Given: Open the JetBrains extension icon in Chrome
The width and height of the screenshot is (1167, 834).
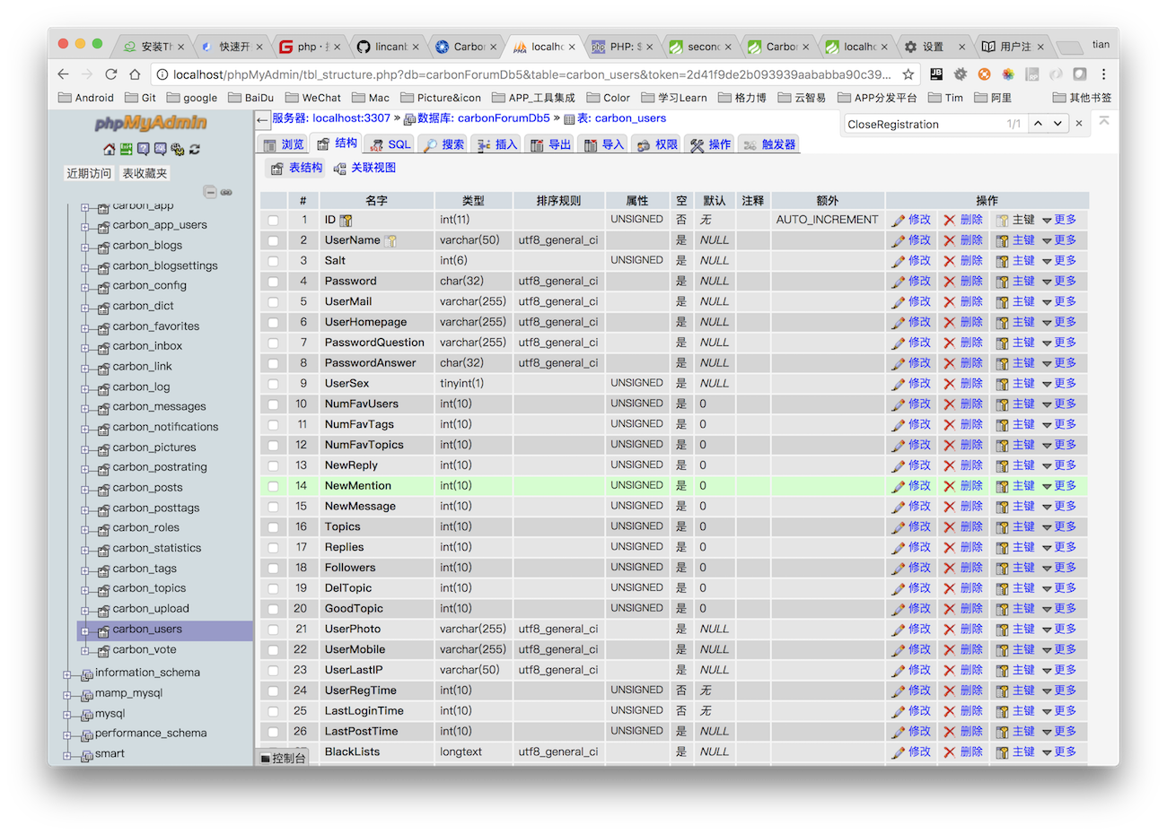Looking at the screenshot, I should (x=935, y=74).
